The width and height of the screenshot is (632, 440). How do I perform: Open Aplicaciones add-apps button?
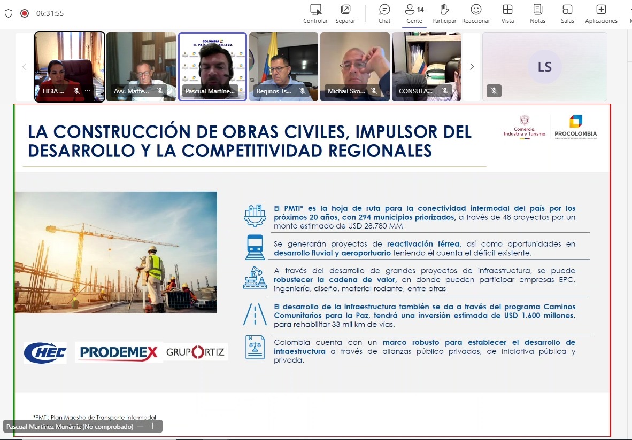[601, 14]
